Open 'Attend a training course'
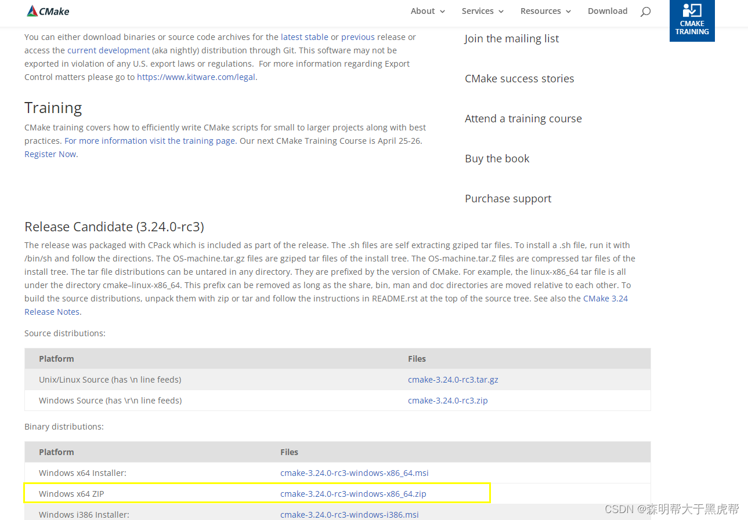Viewport: 748px width, 520px height. click(x=523, y=119)
